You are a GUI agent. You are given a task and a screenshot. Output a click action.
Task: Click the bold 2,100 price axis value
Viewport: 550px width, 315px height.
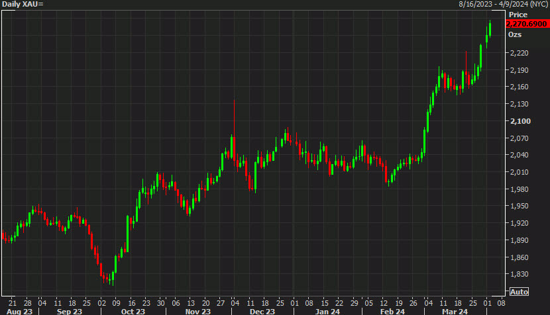tap(521, 121)
